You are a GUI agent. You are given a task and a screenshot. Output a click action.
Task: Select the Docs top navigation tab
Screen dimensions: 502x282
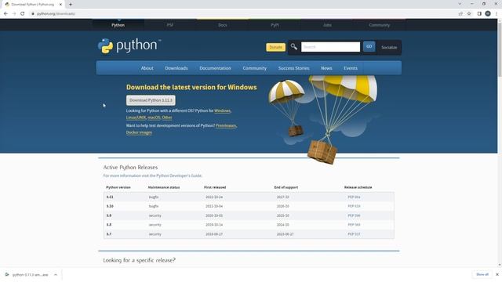(223, 25)
